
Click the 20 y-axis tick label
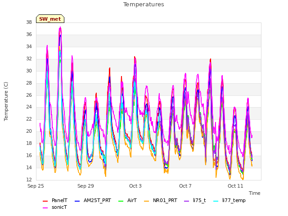[x=29, y=131]
